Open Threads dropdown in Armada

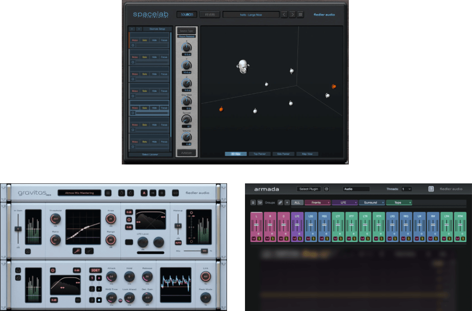[x=406, y=189]
